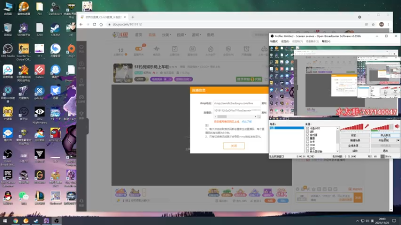Click 开始录制 button in OBS

(383, 140)
